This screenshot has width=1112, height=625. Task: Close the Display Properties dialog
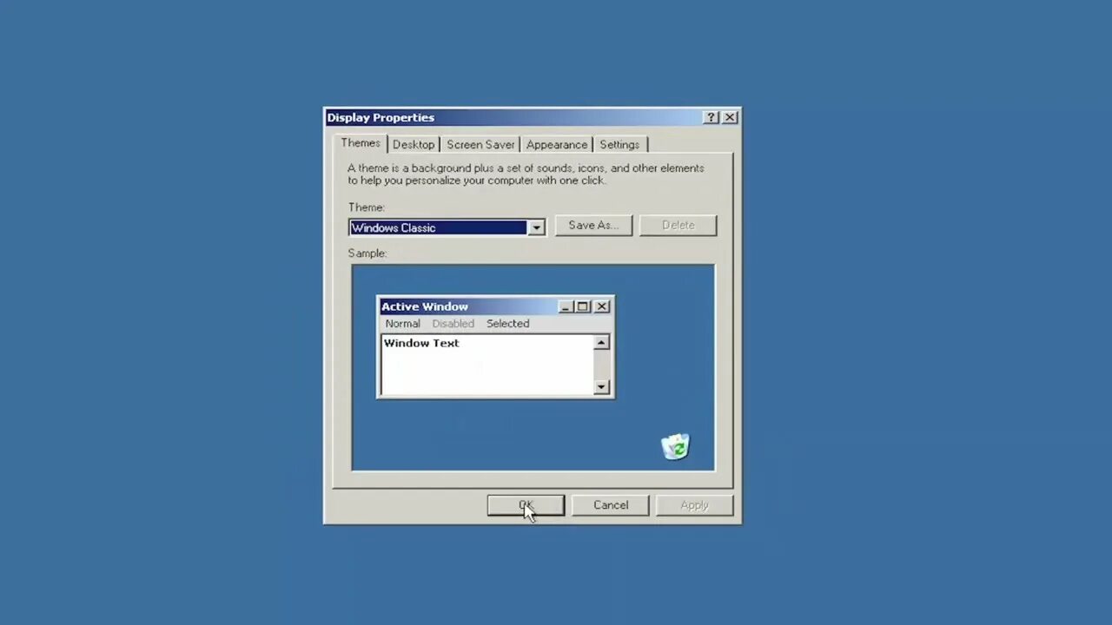pyautogui.click(x=730, y=117)
